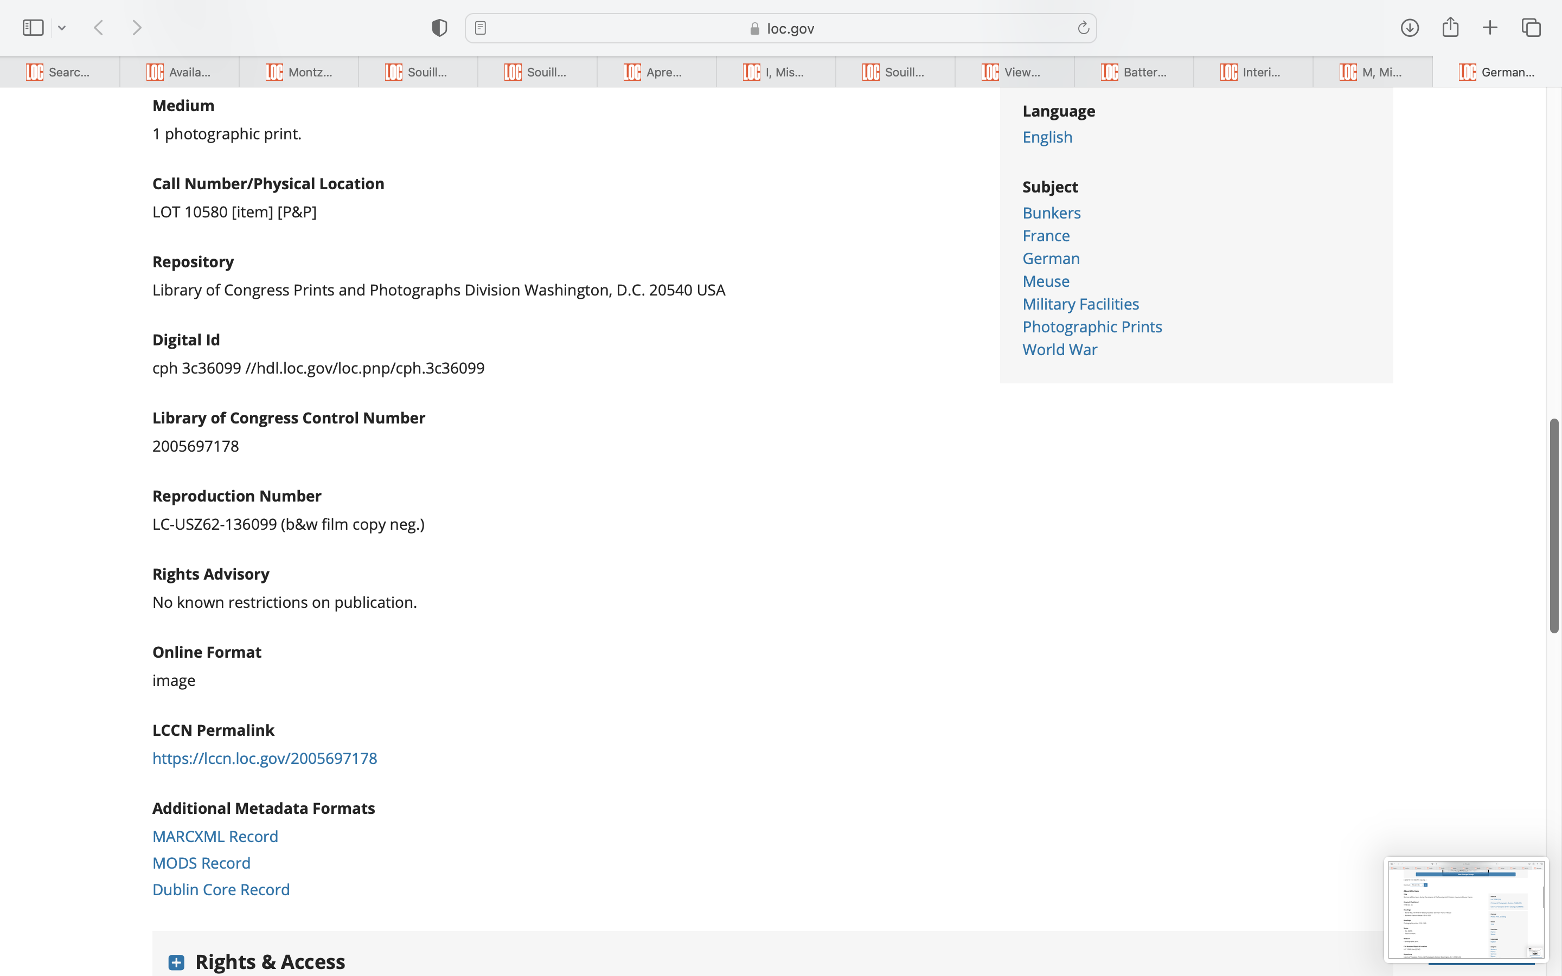The width and height of the screenshot is (1562, 976).
Task: Switch to the Montz... tab
Action: click(299, 72)
